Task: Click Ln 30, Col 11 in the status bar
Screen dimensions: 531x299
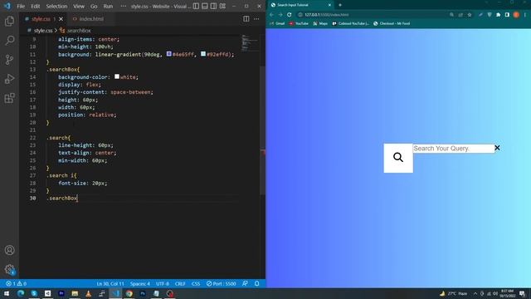Action: click(110, 283)
